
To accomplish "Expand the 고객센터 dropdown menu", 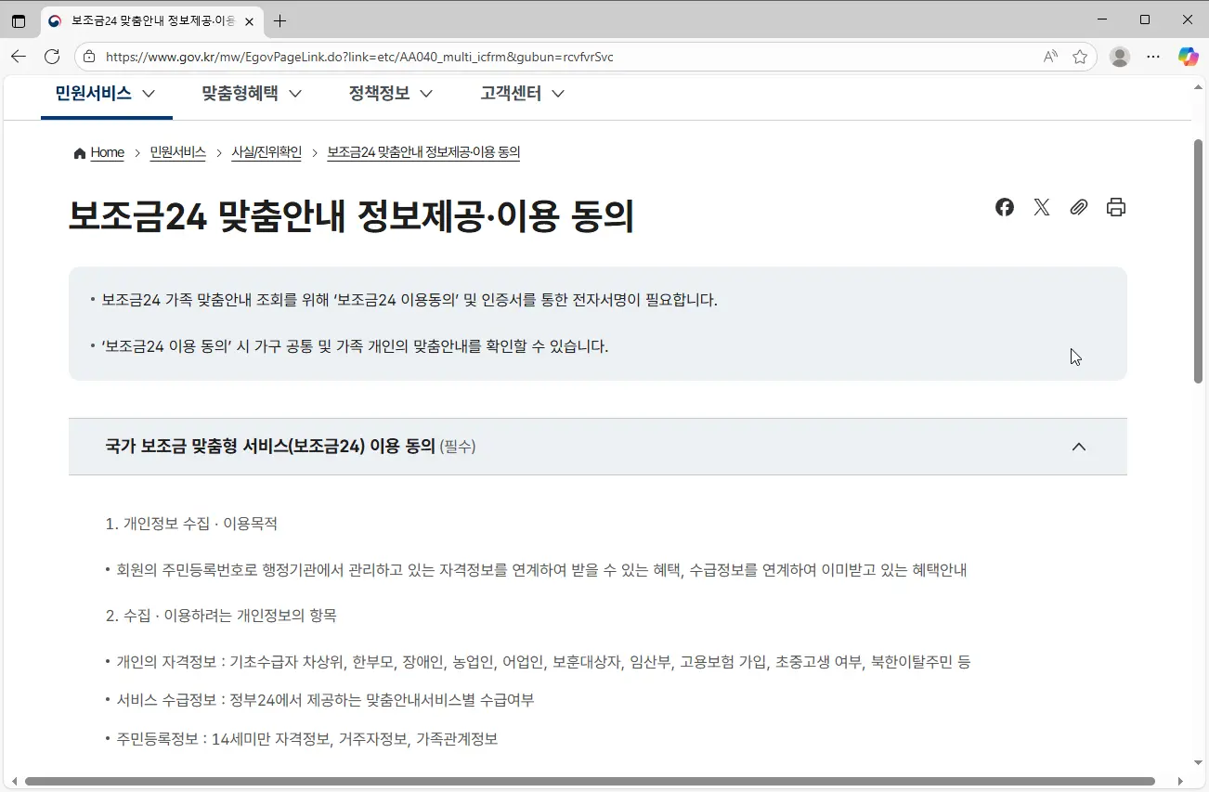I will 520,93.
